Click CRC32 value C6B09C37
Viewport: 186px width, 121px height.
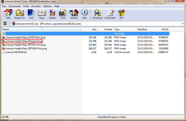(x=163, y=52)
